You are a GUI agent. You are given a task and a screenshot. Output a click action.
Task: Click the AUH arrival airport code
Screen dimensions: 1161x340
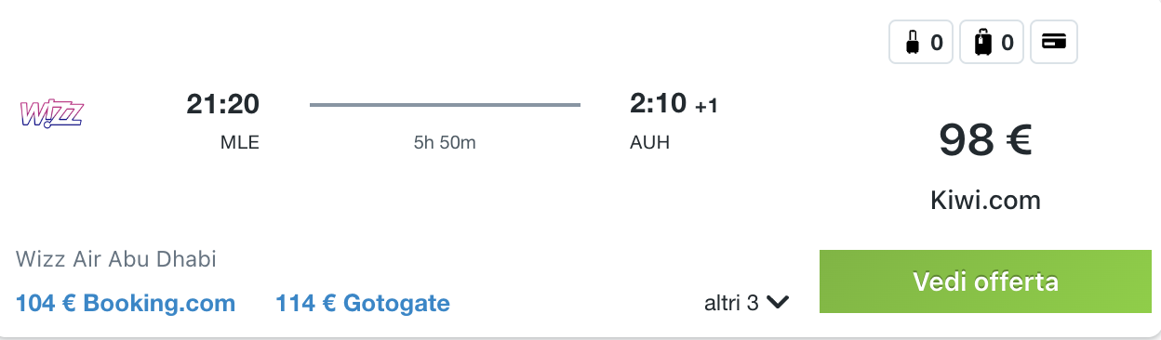649,143
